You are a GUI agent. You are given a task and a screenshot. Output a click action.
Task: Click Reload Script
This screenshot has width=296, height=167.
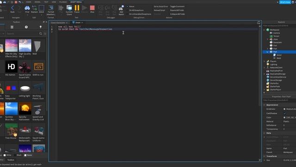click(x=159, y=10)
